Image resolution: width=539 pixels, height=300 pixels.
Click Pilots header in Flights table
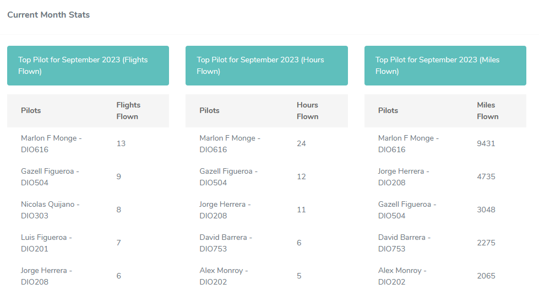(31, 110)
